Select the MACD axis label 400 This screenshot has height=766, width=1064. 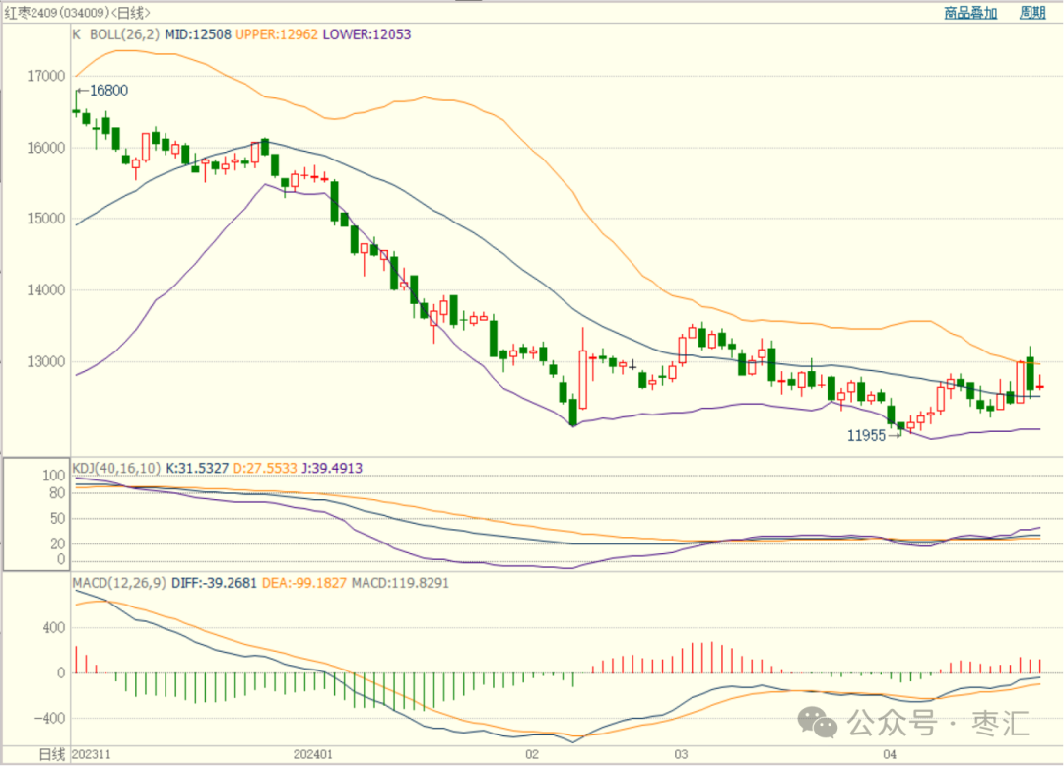54,628
